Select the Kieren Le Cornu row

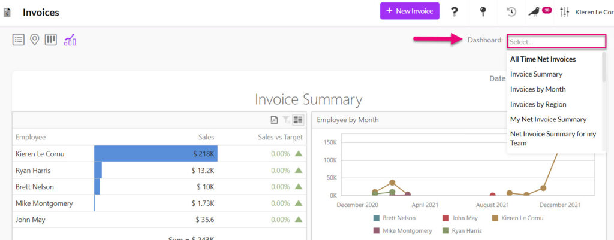[159, 154]
